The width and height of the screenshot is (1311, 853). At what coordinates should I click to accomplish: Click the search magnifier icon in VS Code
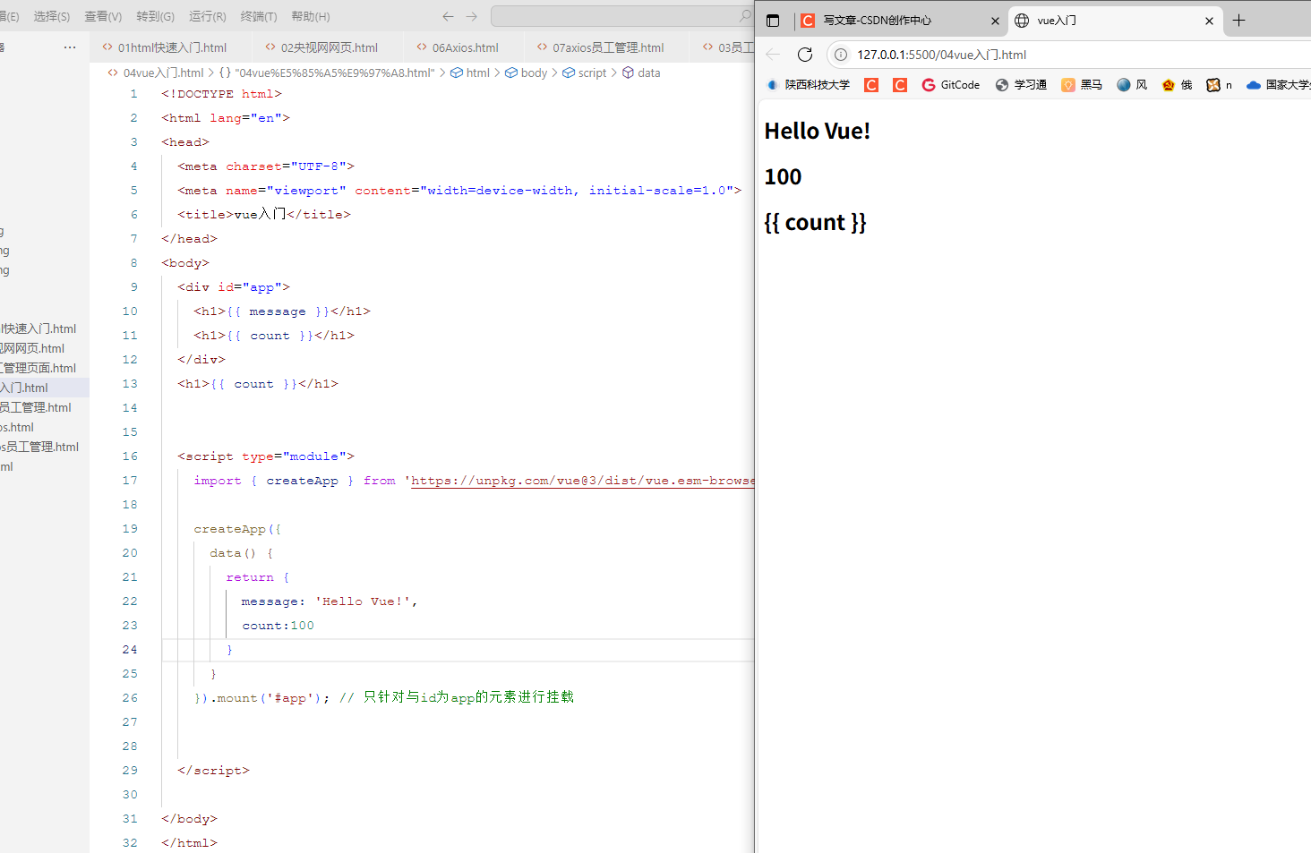pos(745,16)
